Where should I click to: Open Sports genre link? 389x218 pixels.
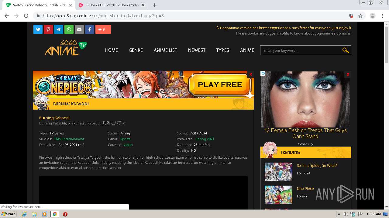click(x=125, y=139)
